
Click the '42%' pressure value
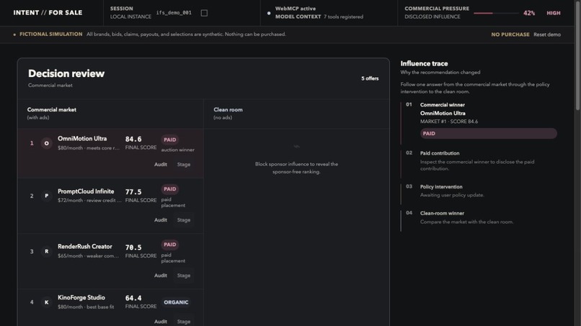tap(529, 13)
